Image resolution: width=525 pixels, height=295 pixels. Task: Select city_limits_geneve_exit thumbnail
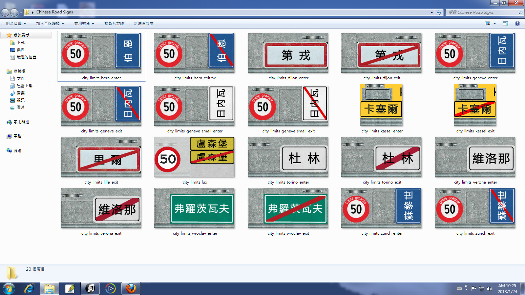[x=101, y=106]
